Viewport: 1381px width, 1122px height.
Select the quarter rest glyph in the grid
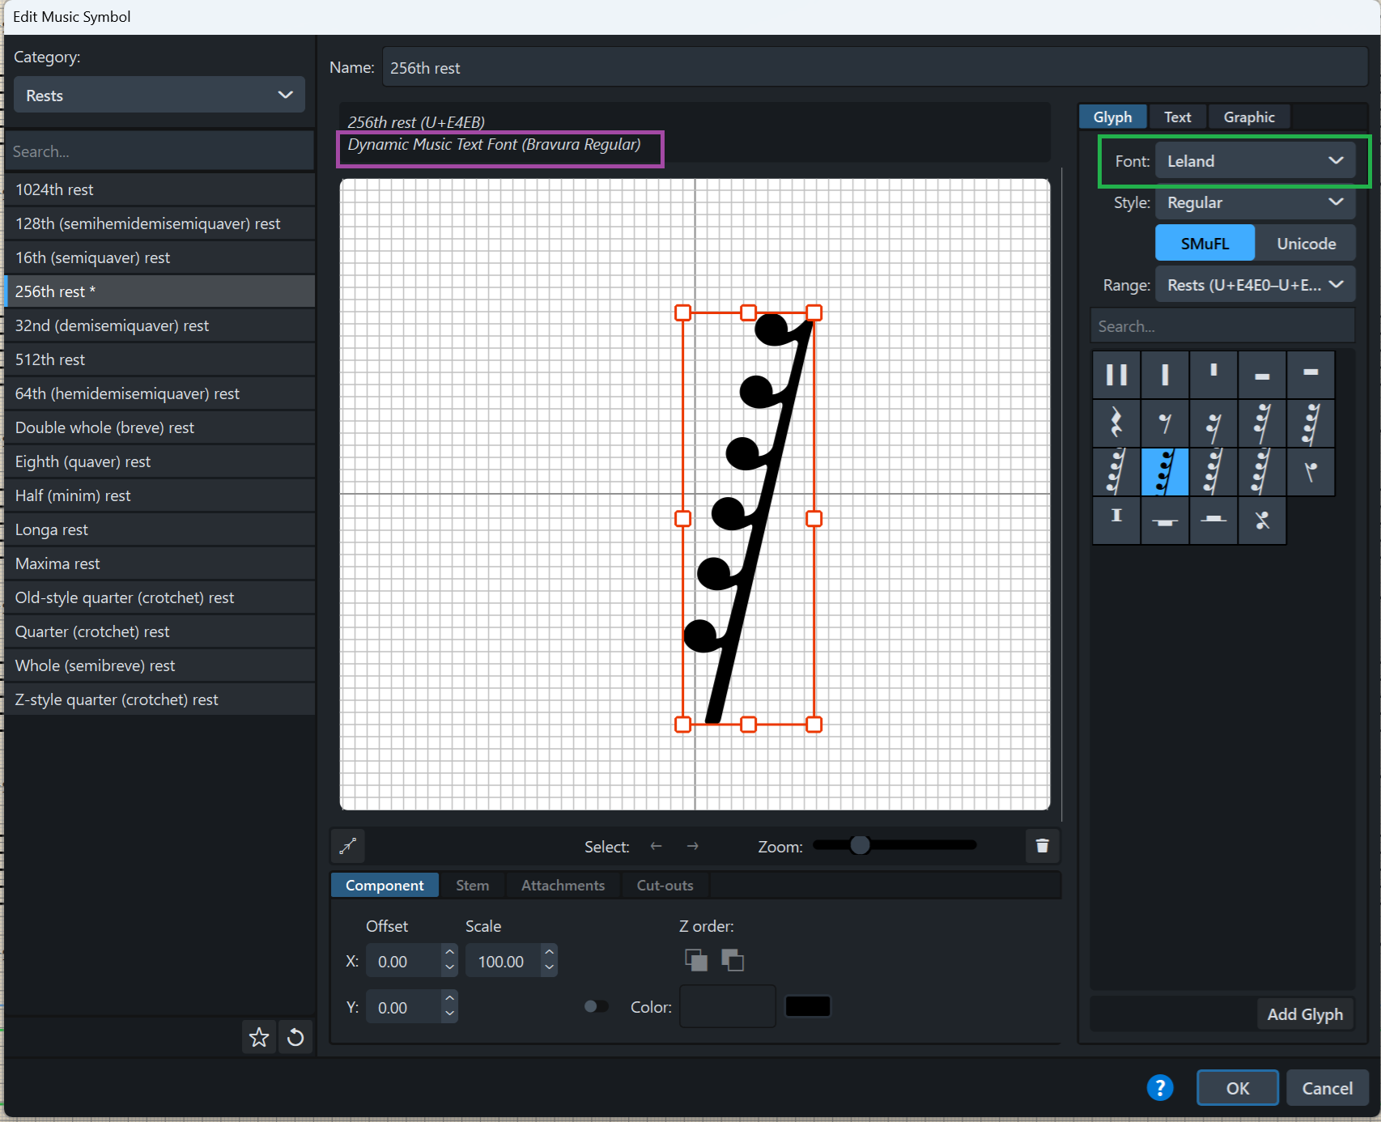(1116, 423)
